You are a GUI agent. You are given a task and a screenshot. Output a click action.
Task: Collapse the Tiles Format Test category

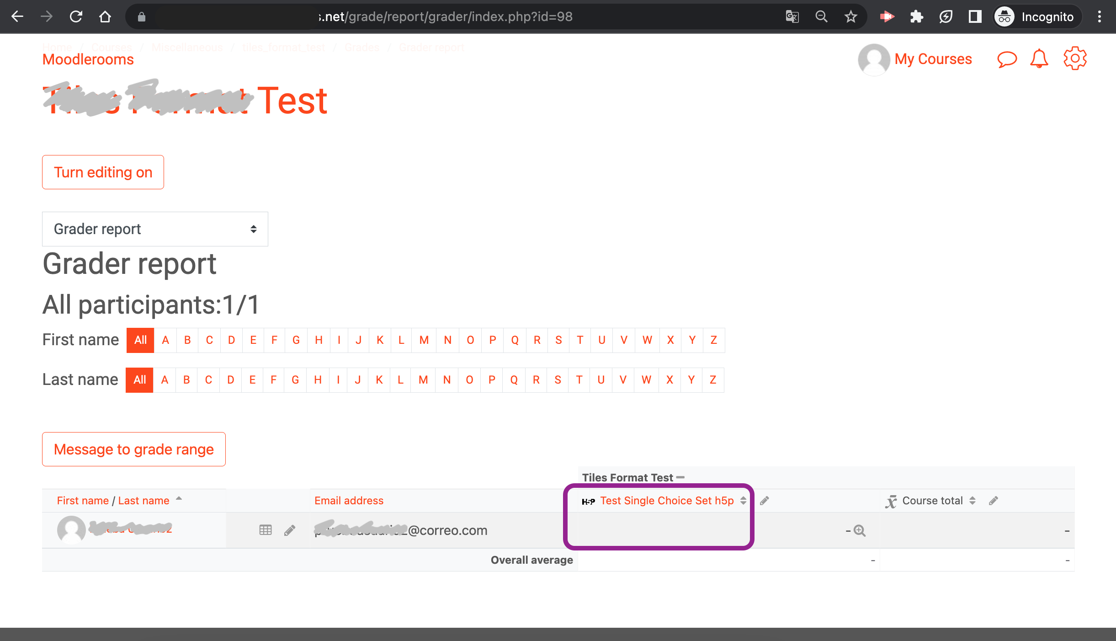tap(680, 477)
